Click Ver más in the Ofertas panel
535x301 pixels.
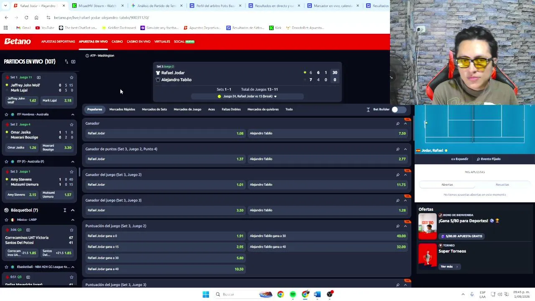coord(449,267)
